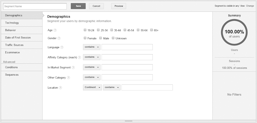
Task: Open the Language help question mark
Action: click(62, 47)
